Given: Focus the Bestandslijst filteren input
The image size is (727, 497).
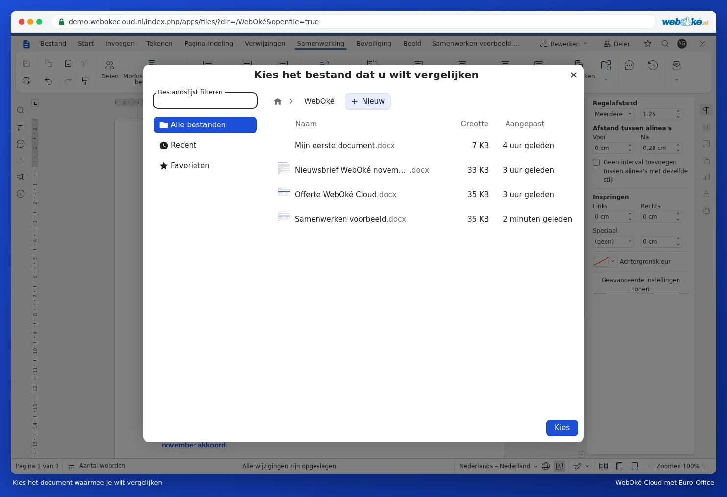Looking at the screenshot, I should tap(205, 100).
